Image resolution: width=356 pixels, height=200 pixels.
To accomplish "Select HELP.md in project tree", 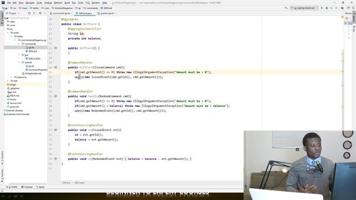I will pos(13,96).
